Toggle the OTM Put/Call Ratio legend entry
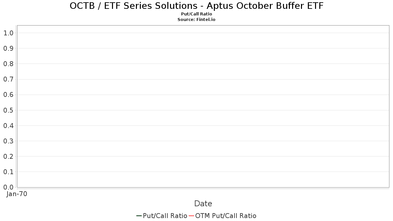The width and height of the screenshot is (393, 221). pyautogui.click(x=226, y=216)
